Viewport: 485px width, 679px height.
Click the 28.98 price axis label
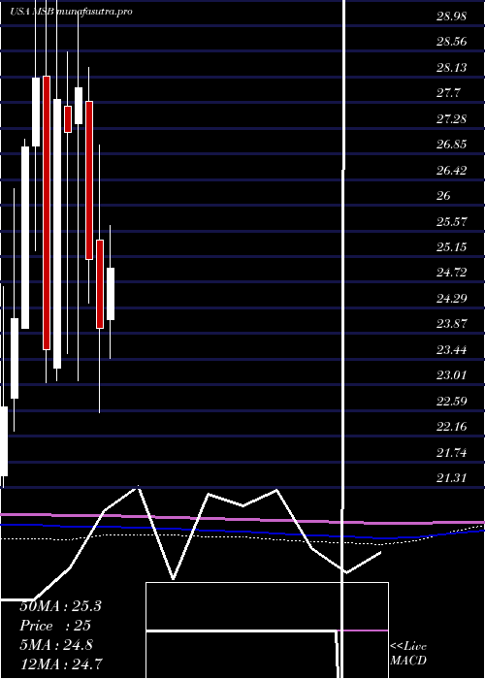coord(451,16)
